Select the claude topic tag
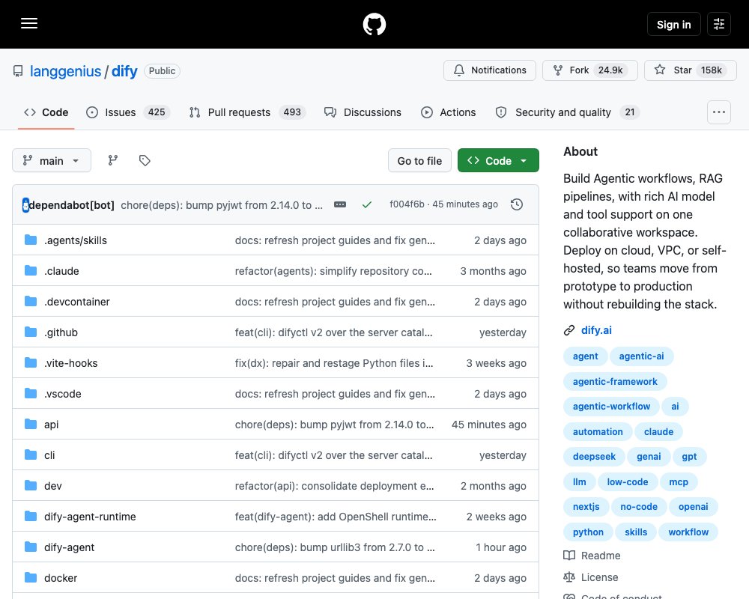The image size is (749, 599). coord(658,432)
